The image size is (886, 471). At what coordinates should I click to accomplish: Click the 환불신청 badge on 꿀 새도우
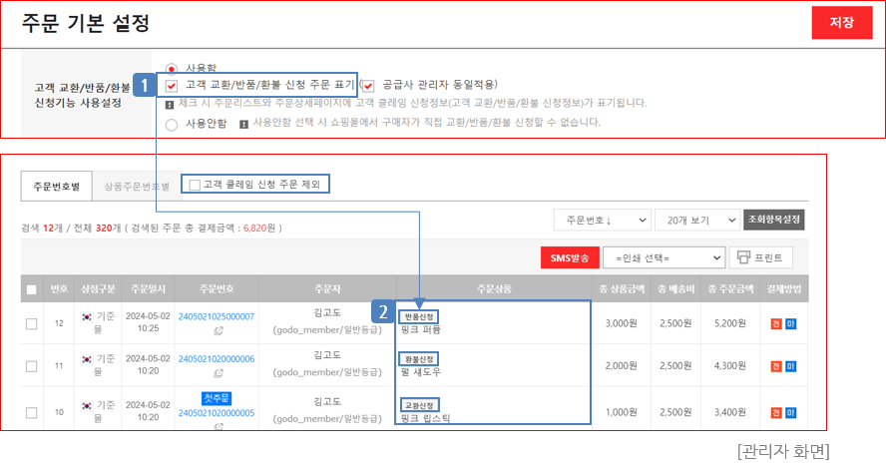(418, 359)
